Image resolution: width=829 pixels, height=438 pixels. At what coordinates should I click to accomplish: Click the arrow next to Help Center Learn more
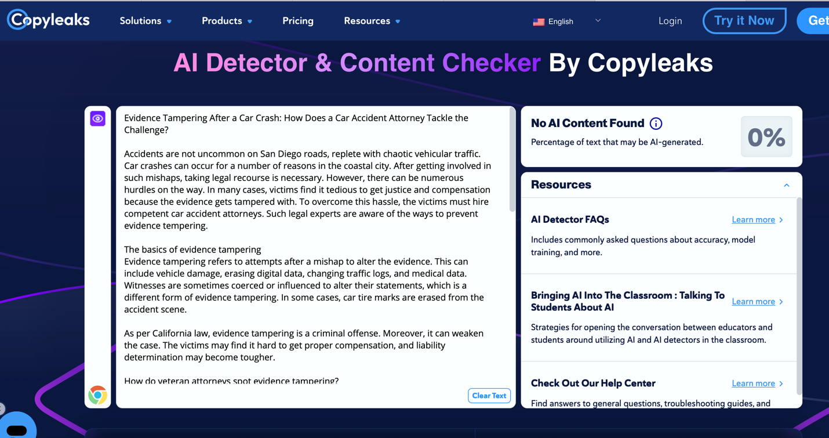click(781, 383)
